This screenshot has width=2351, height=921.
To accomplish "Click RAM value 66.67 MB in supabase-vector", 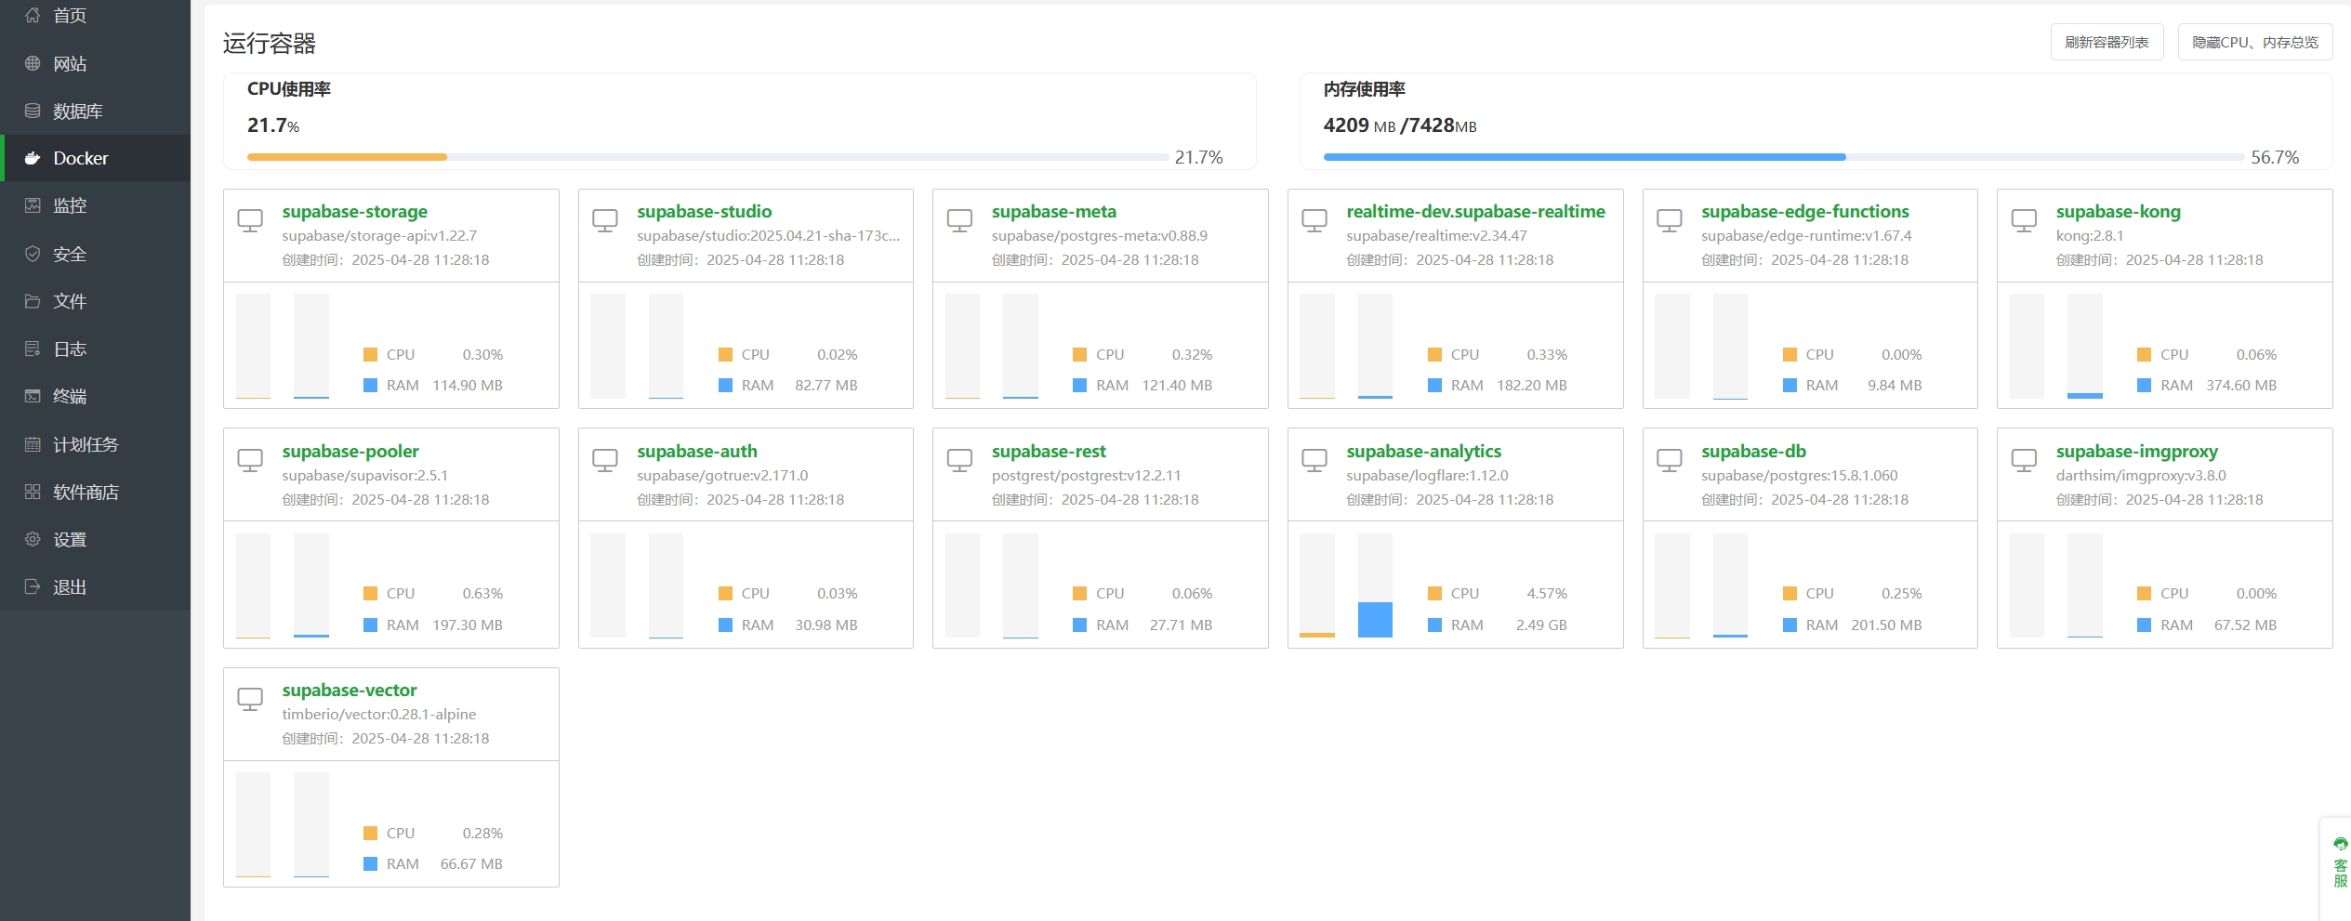I will pos(471,863).
